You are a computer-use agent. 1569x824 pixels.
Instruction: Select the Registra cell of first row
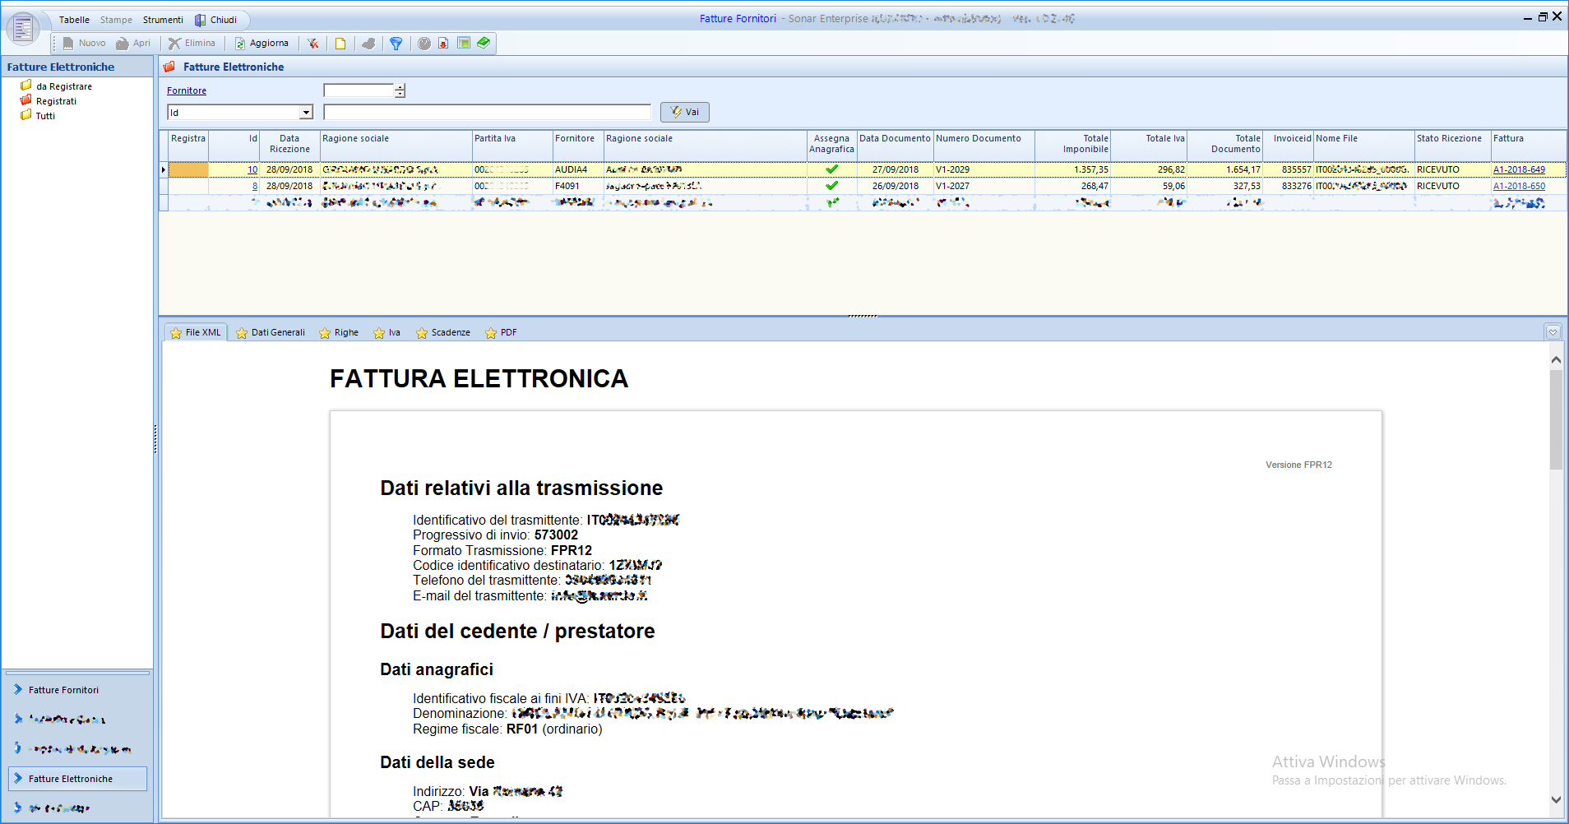[188, 170]
